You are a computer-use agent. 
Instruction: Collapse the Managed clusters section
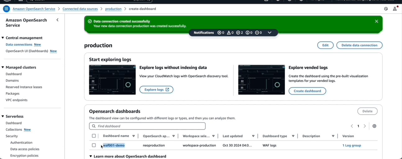[x=3, y=67]
